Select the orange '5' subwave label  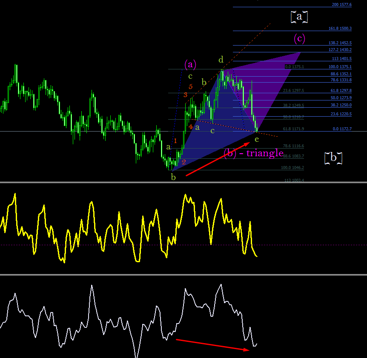pyautogui.click(x=190, y=86)
